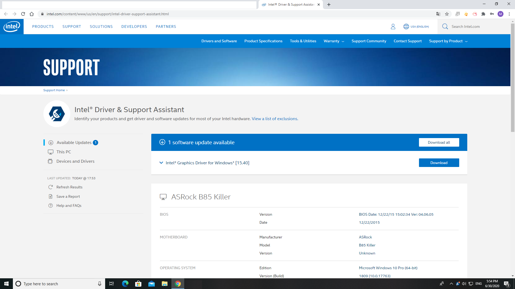This screenshot has width=515, height=289.
Task: Click the BIOS Date version value text
Action: tap(396, 214)
